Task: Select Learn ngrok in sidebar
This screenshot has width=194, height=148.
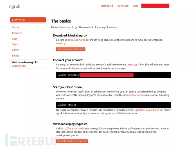Action: point(28,20)
